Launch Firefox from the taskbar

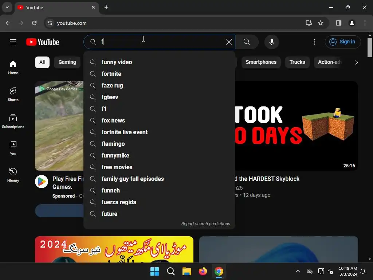tap(203, 271)
